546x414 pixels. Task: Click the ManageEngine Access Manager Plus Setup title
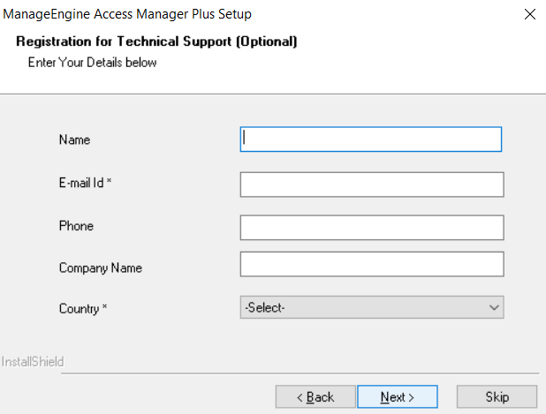[x=128, y=14]
